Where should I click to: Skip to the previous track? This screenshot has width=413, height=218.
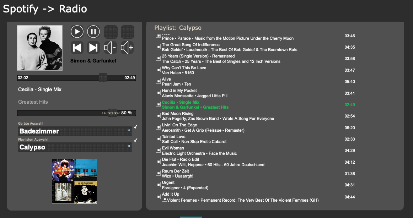point(77,48)
